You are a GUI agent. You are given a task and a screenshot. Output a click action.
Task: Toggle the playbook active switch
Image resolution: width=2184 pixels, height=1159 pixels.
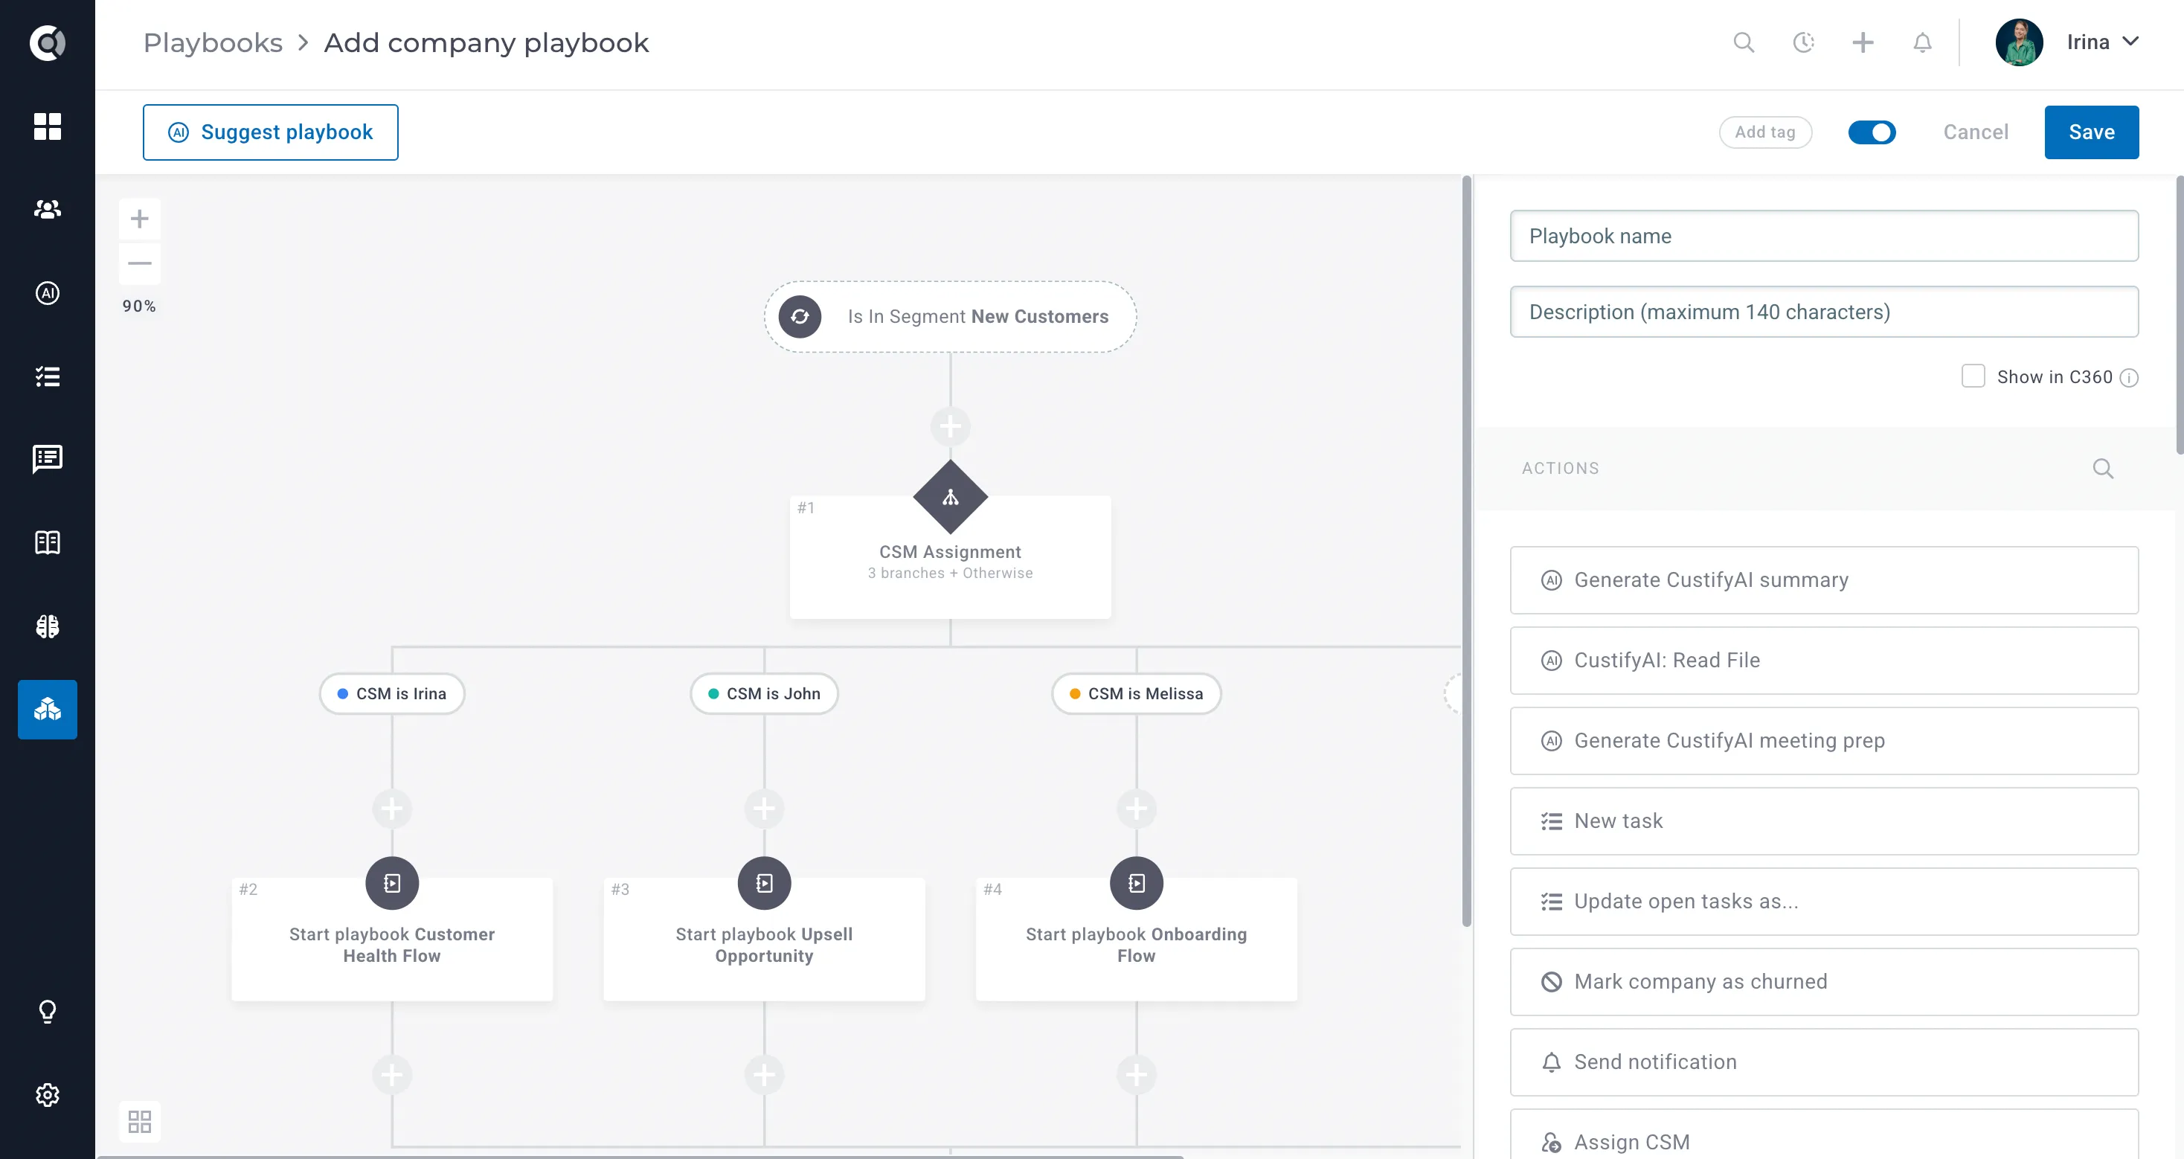pos(1871,132)
